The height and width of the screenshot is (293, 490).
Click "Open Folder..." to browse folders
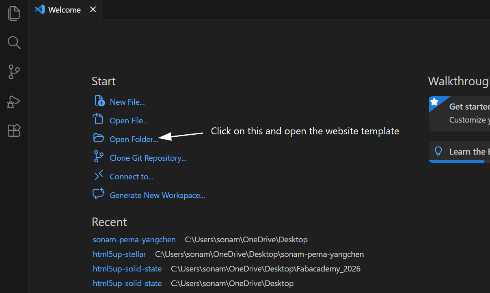[x=134, y=139]
